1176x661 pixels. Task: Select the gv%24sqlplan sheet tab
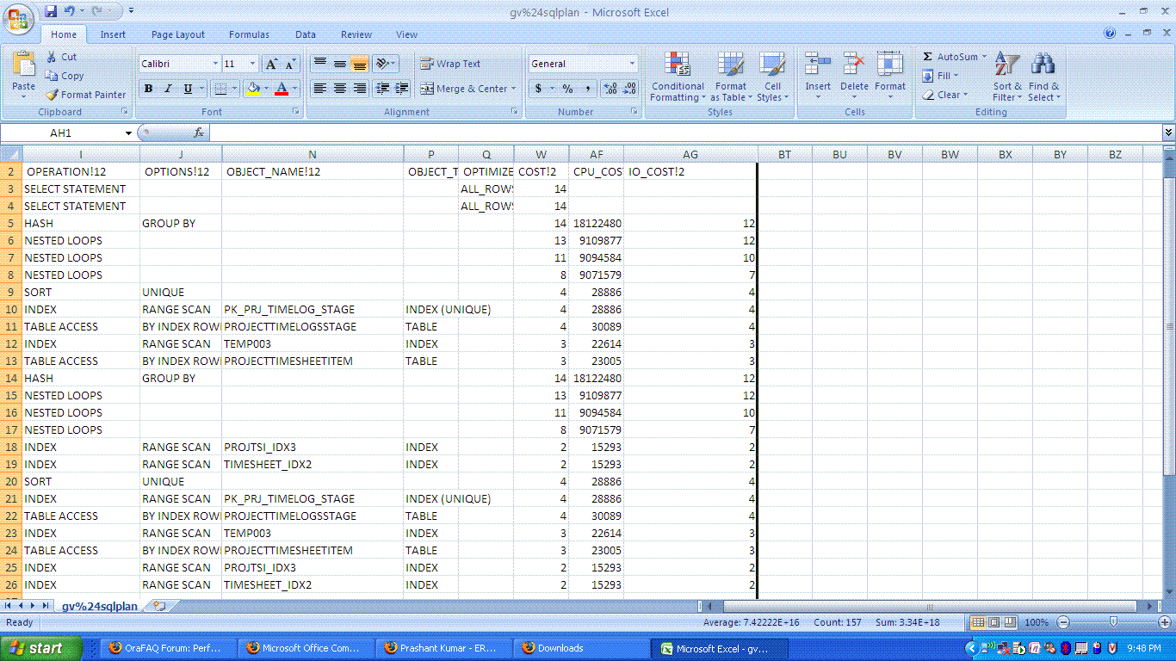coord(99,606)
